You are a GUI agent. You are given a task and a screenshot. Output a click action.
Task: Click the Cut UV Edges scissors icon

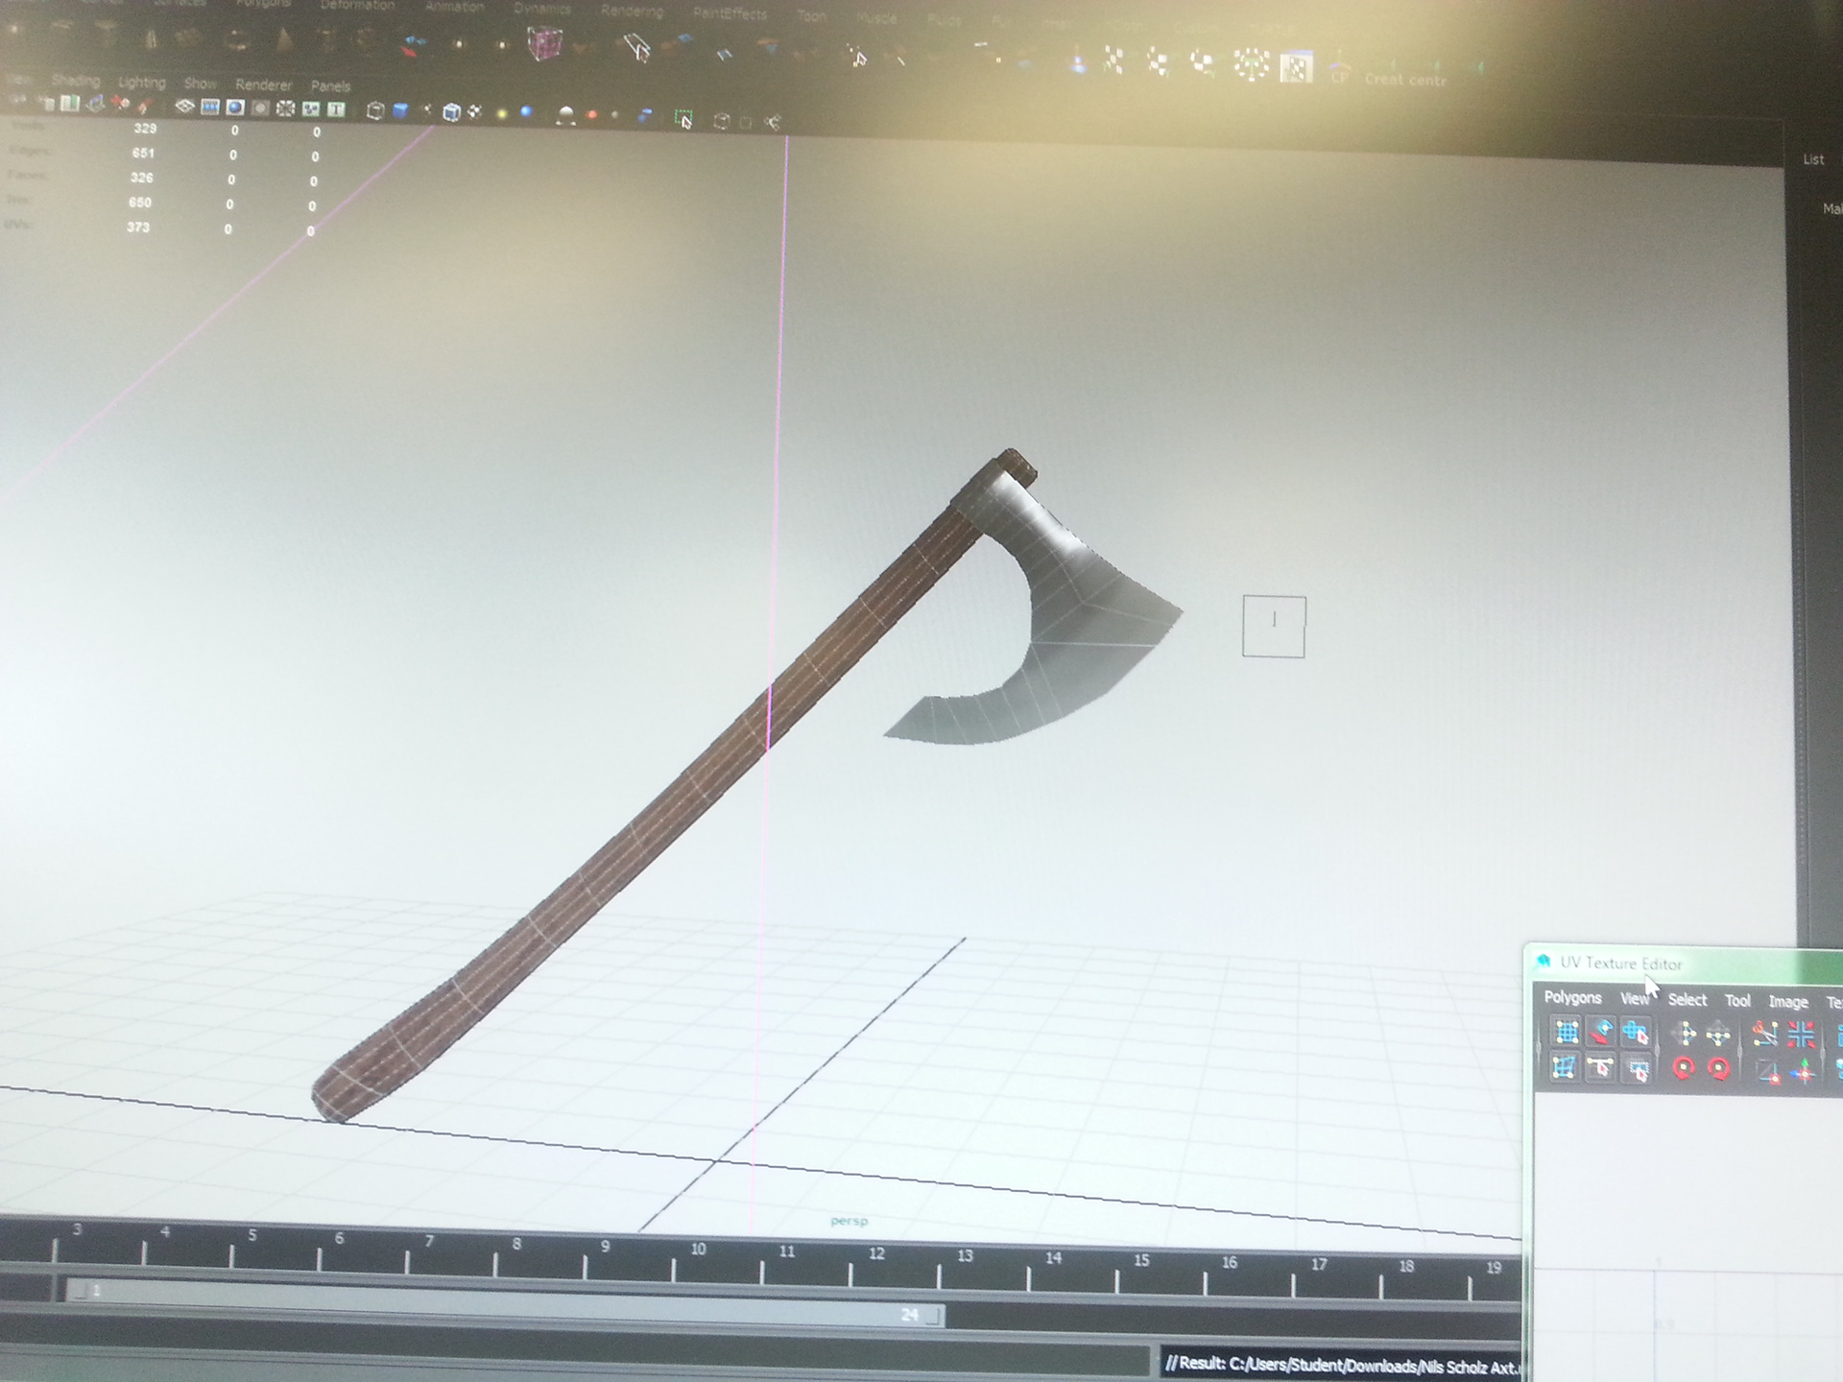pos(1765,1035)
